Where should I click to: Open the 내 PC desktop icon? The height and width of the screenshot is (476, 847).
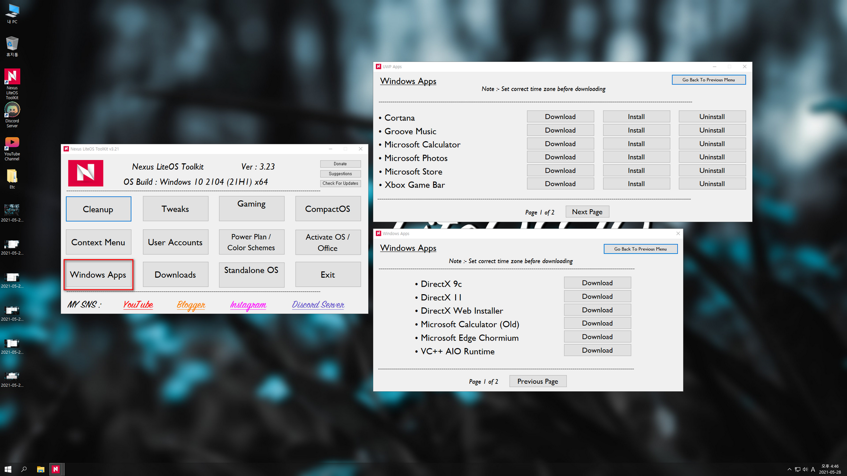[12, 14]
